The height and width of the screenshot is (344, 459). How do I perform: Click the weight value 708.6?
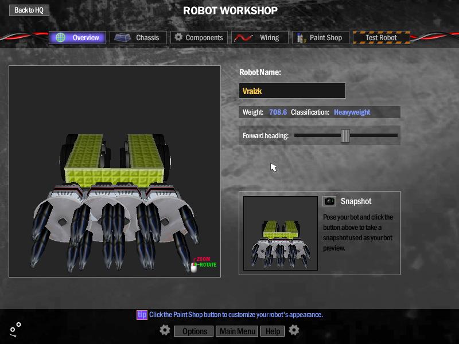click(x=278, y=112)
